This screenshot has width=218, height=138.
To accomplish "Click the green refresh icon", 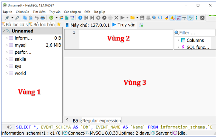I will click(51, 18).
